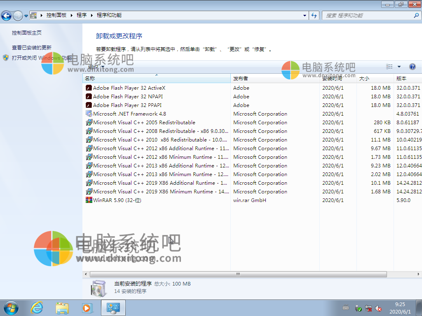Launch Windows Media Player from taskbar
This screenshot has width=422, height=316.
87,308
